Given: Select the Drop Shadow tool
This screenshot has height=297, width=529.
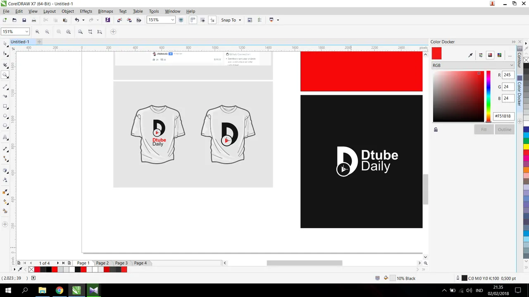Looking at the screenshot, I should coord(5,170).
